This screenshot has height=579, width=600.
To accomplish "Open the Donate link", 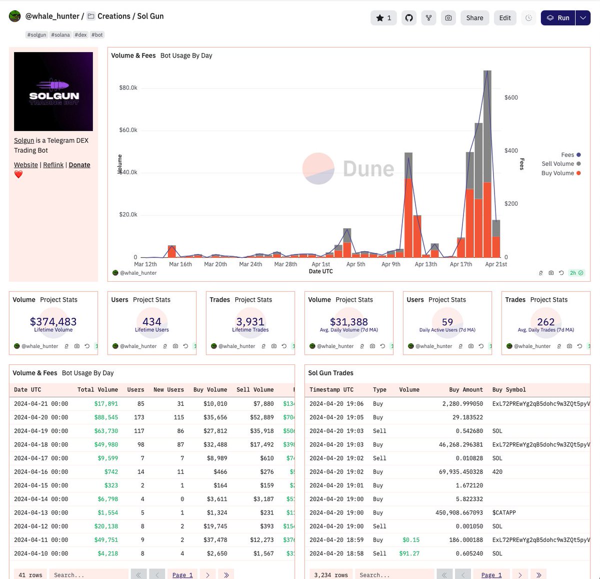I will coord(79,165).
